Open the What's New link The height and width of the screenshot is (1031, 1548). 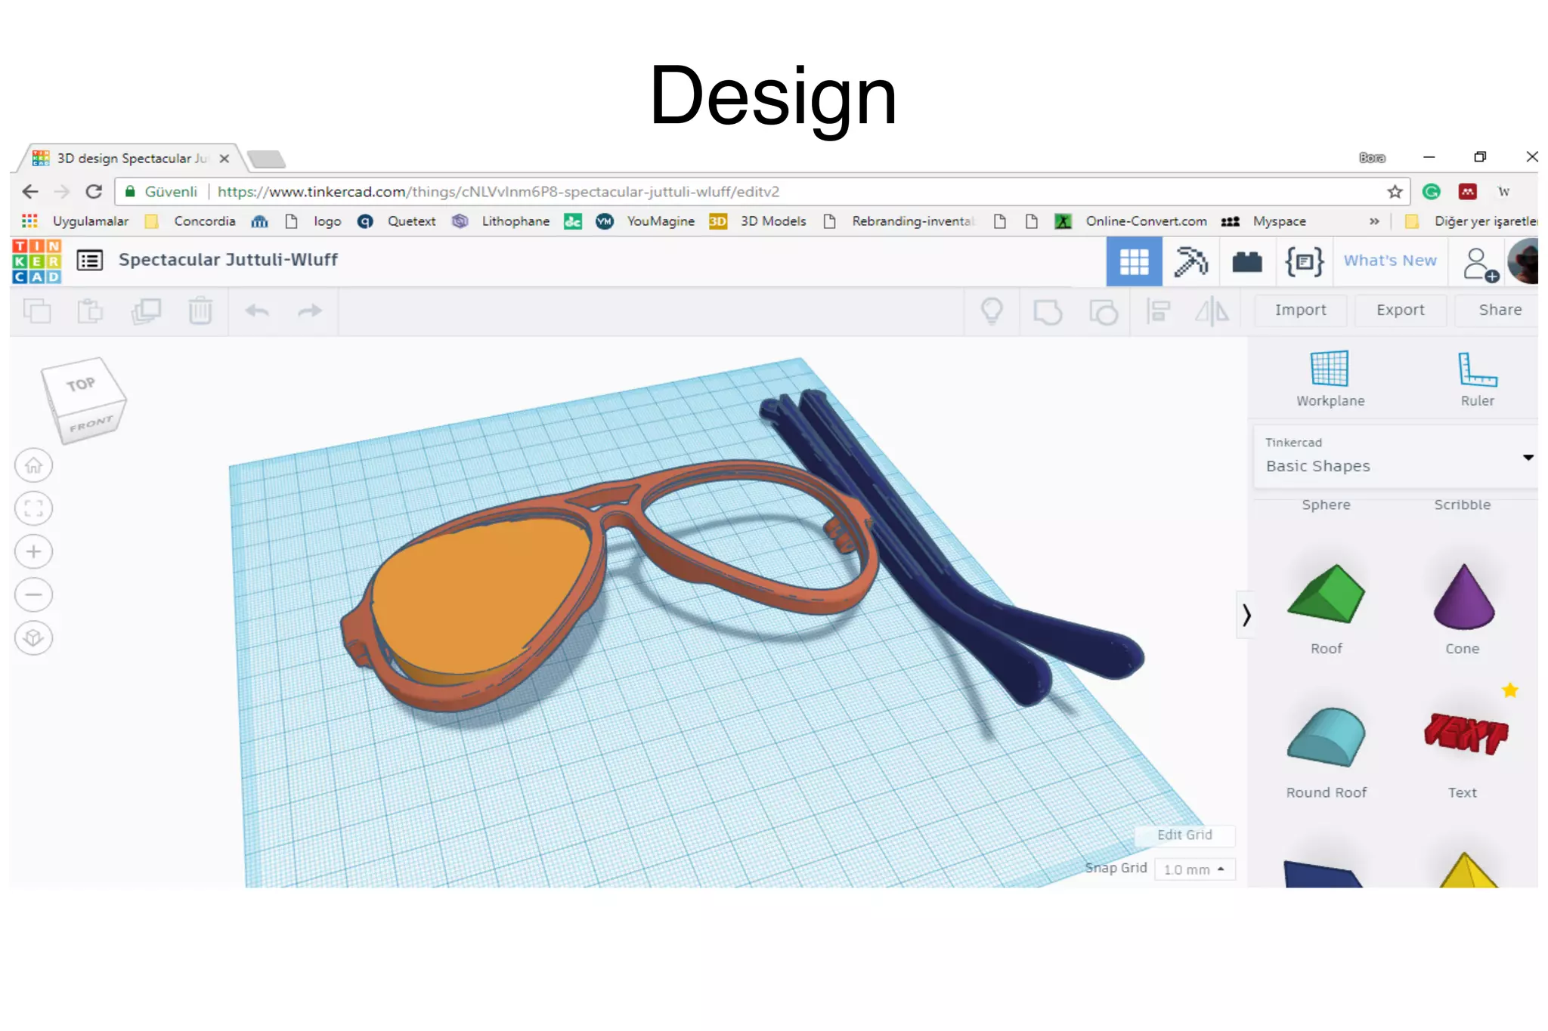(x=1389, y=261)
